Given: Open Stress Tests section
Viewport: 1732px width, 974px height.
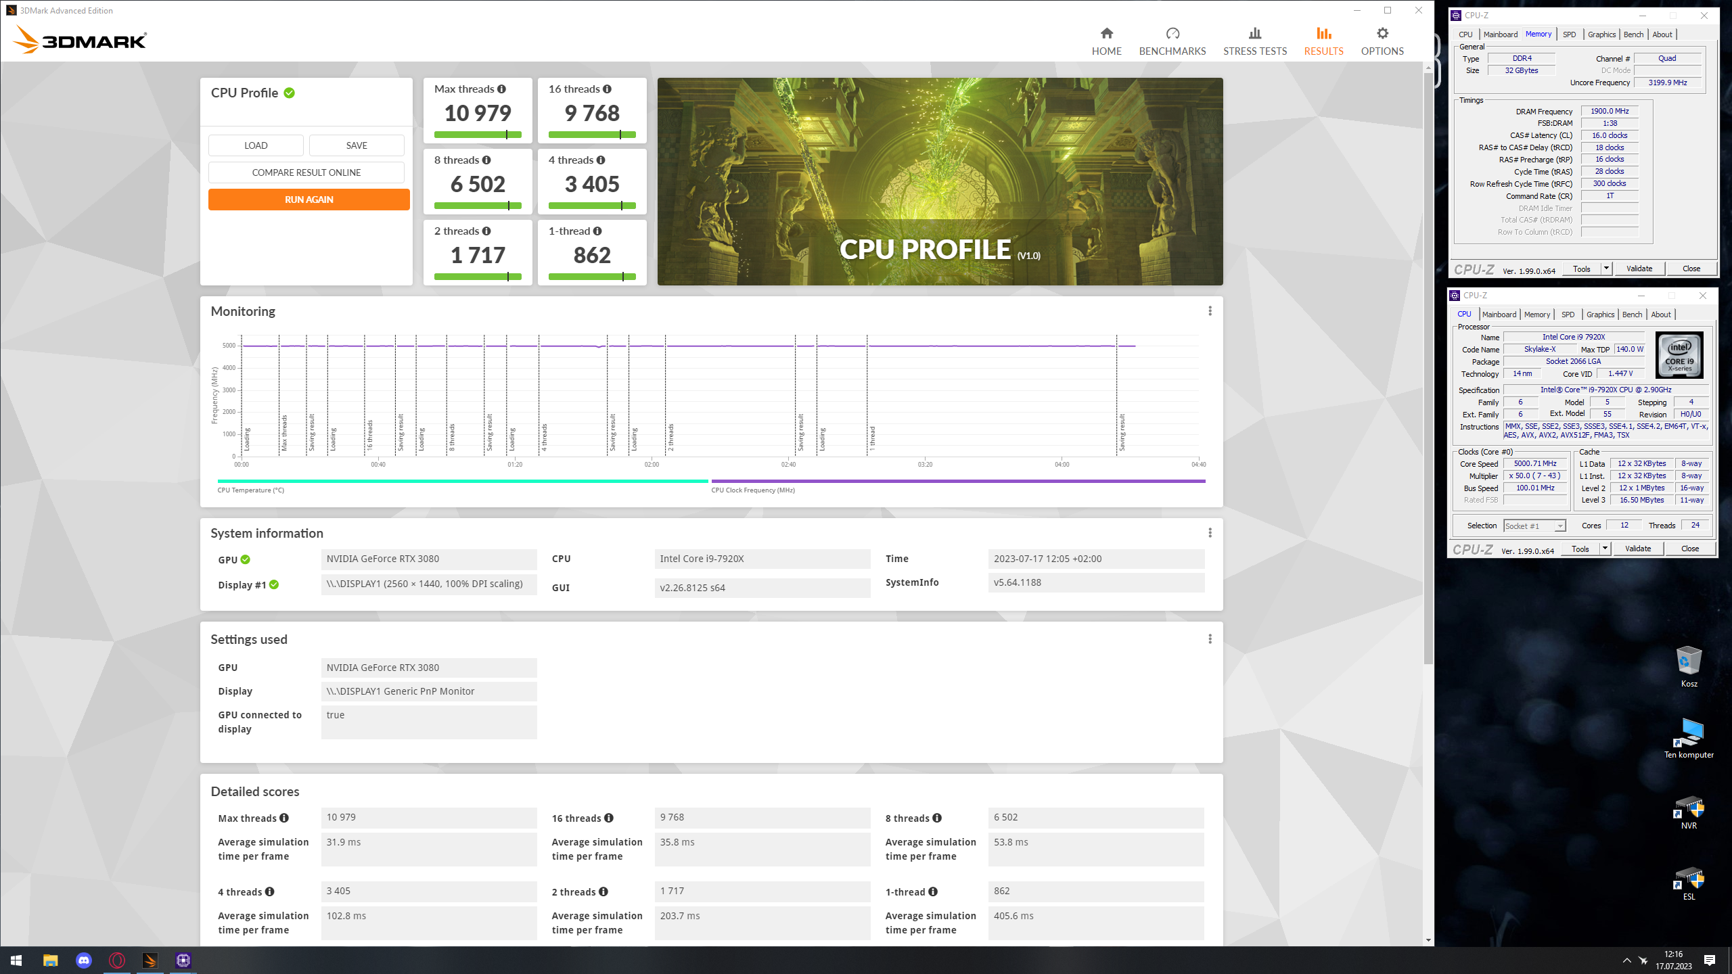Looking at the screenshot, I should (x=1255, y=41).
